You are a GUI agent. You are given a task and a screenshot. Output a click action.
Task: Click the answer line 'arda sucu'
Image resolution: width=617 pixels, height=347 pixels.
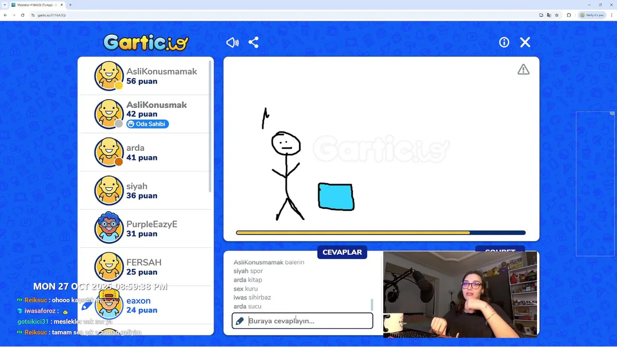(247, 307)
